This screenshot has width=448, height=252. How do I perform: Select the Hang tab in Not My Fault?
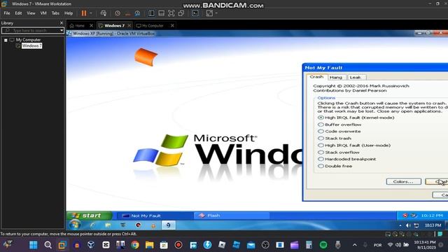[336, 78]
